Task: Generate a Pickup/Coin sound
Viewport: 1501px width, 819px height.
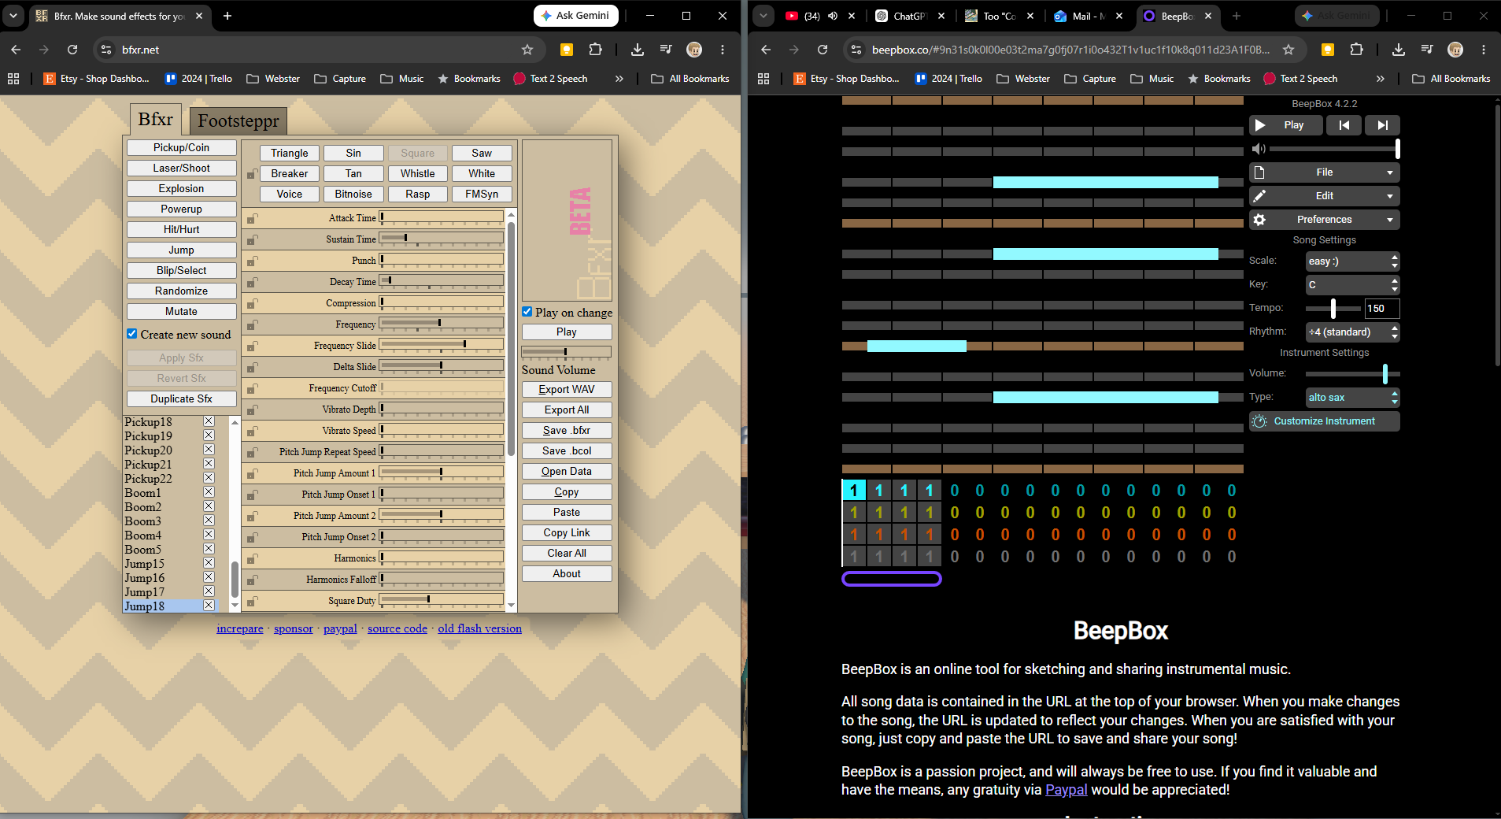Action: point(181,148)
